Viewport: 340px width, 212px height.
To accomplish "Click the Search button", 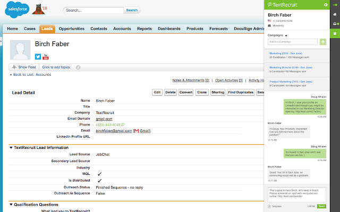I will click(132, 10).
